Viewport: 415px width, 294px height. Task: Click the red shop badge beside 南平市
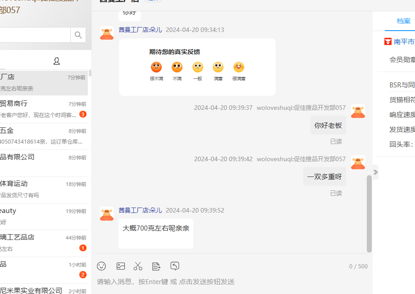[388, 41]
